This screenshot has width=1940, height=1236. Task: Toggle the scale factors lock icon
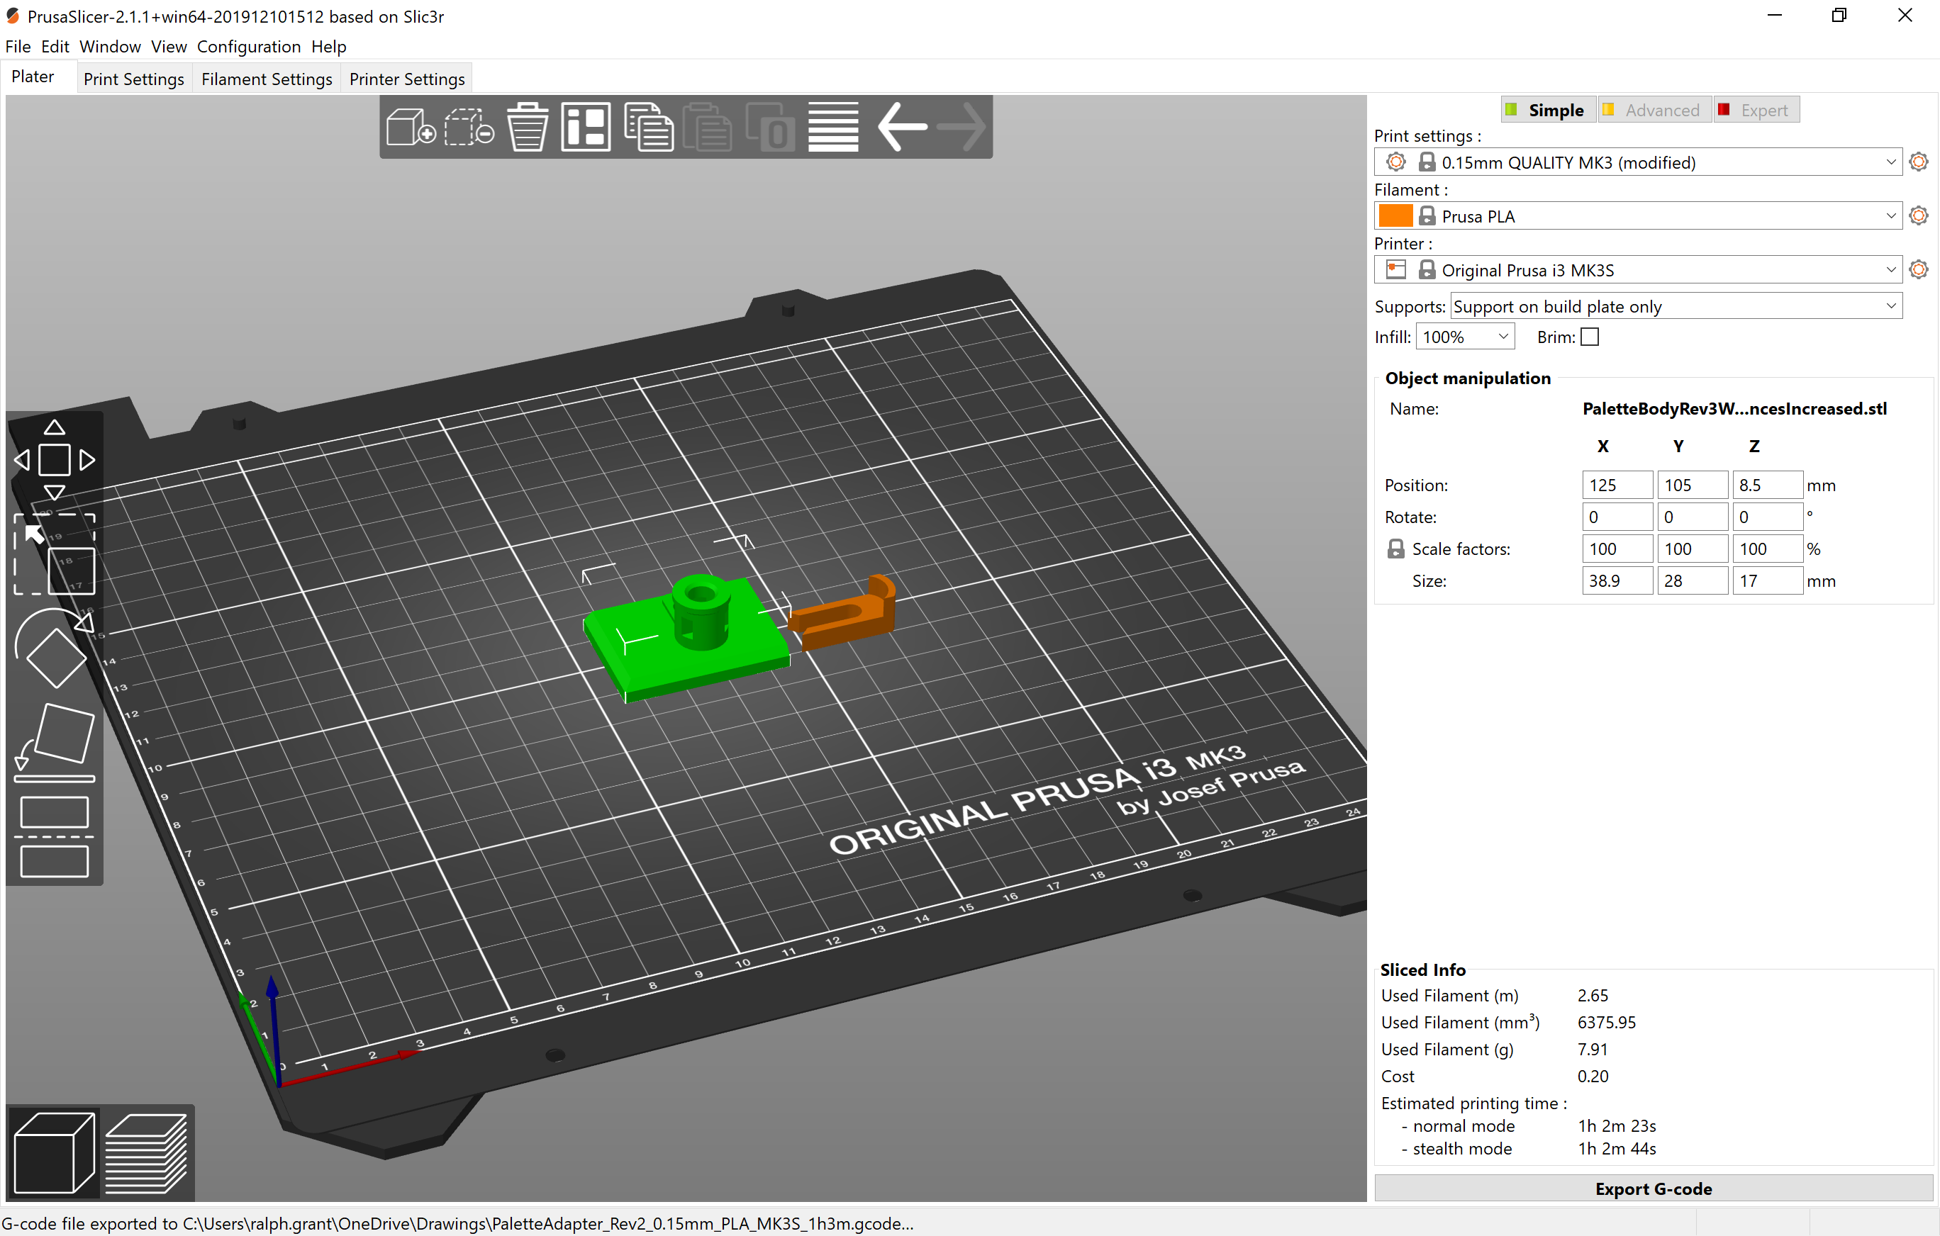pos(1395,549)
